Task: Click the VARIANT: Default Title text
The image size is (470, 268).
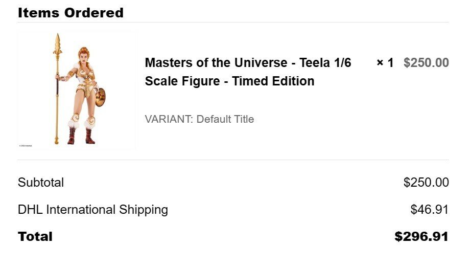Action: (199, 119)
